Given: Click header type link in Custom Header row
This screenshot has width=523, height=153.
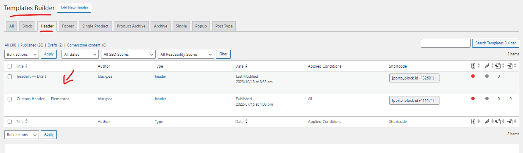Looking at the screenshot, I should point(160,99).
